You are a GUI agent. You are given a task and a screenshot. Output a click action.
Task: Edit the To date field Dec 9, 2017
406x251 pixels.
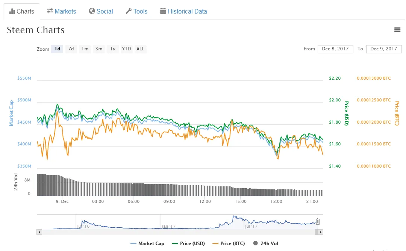[x=384, y=49]
